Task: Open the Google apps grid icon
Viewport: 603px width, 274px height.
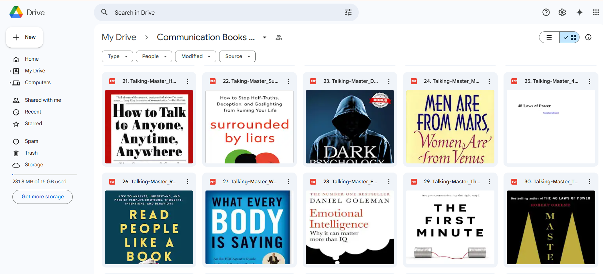Action: 596,12
